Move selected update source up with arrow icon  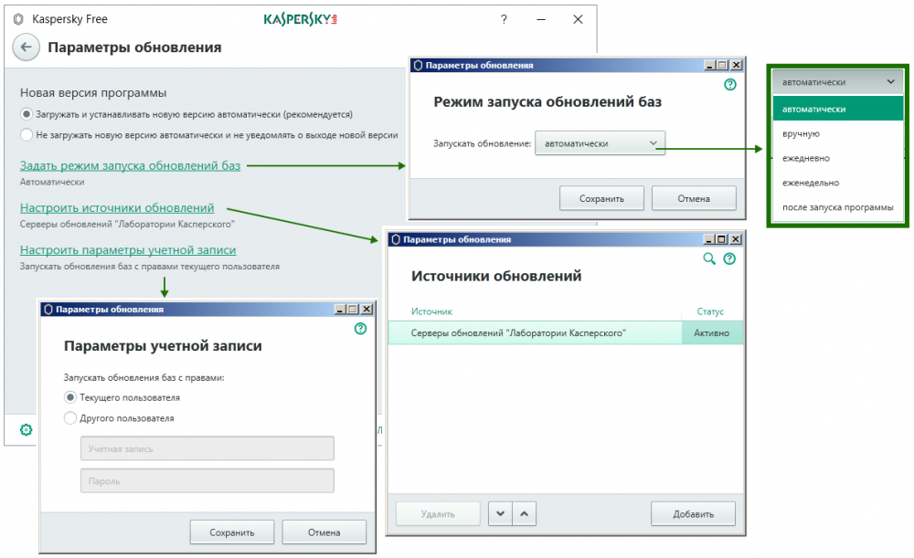525,513
